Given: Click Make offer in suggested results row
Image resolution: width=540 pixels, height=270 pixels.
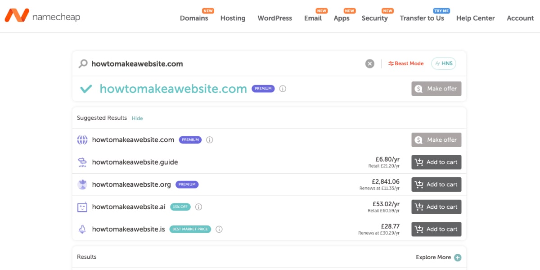Looking at the screenshot, I should point(436,140).
